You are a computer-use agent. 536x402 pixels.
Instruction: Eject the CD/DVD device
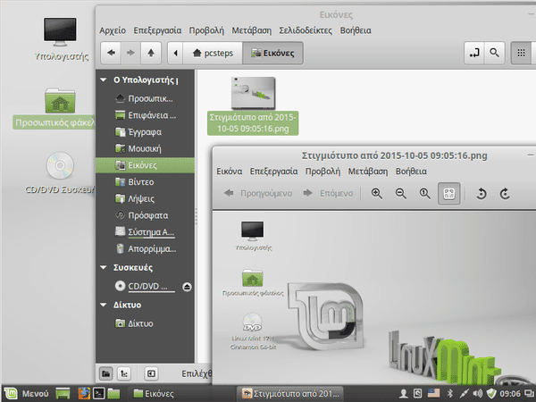[x=187, y=287]
